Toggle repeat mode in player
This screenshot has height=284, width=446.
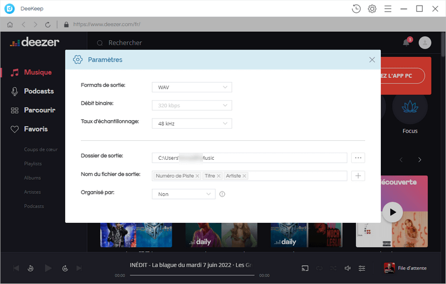[319, 268]
